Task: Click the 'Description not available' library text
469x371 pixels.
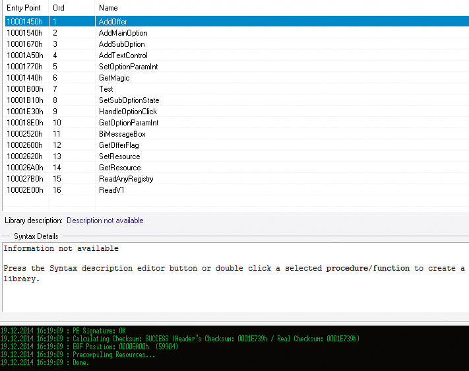Action: (x=105, y=220)
